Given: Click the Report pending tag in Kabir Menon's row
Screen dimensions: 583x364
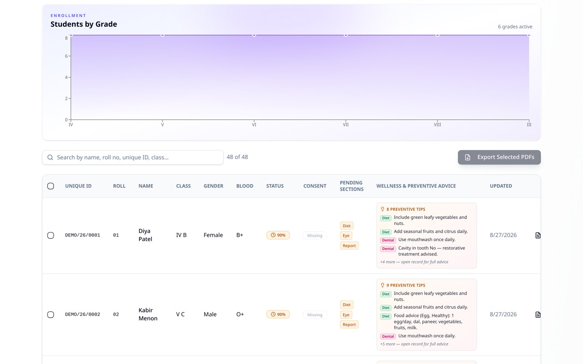Looking at the screenshot, I should [x=349, y=324].
